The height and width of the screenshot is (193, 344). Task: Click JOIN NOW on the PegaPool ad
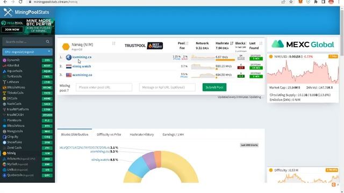(12, 29)
